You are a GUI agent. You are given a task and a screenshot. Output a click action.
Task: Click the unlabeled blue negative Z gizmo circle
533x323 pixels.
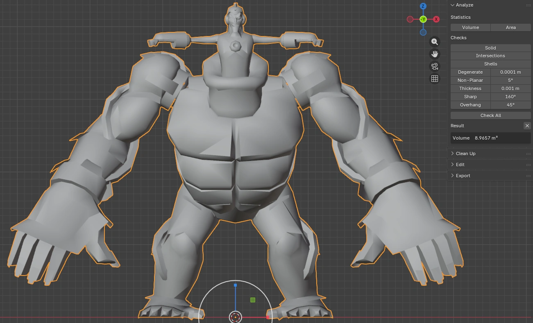tap(423, 32)
